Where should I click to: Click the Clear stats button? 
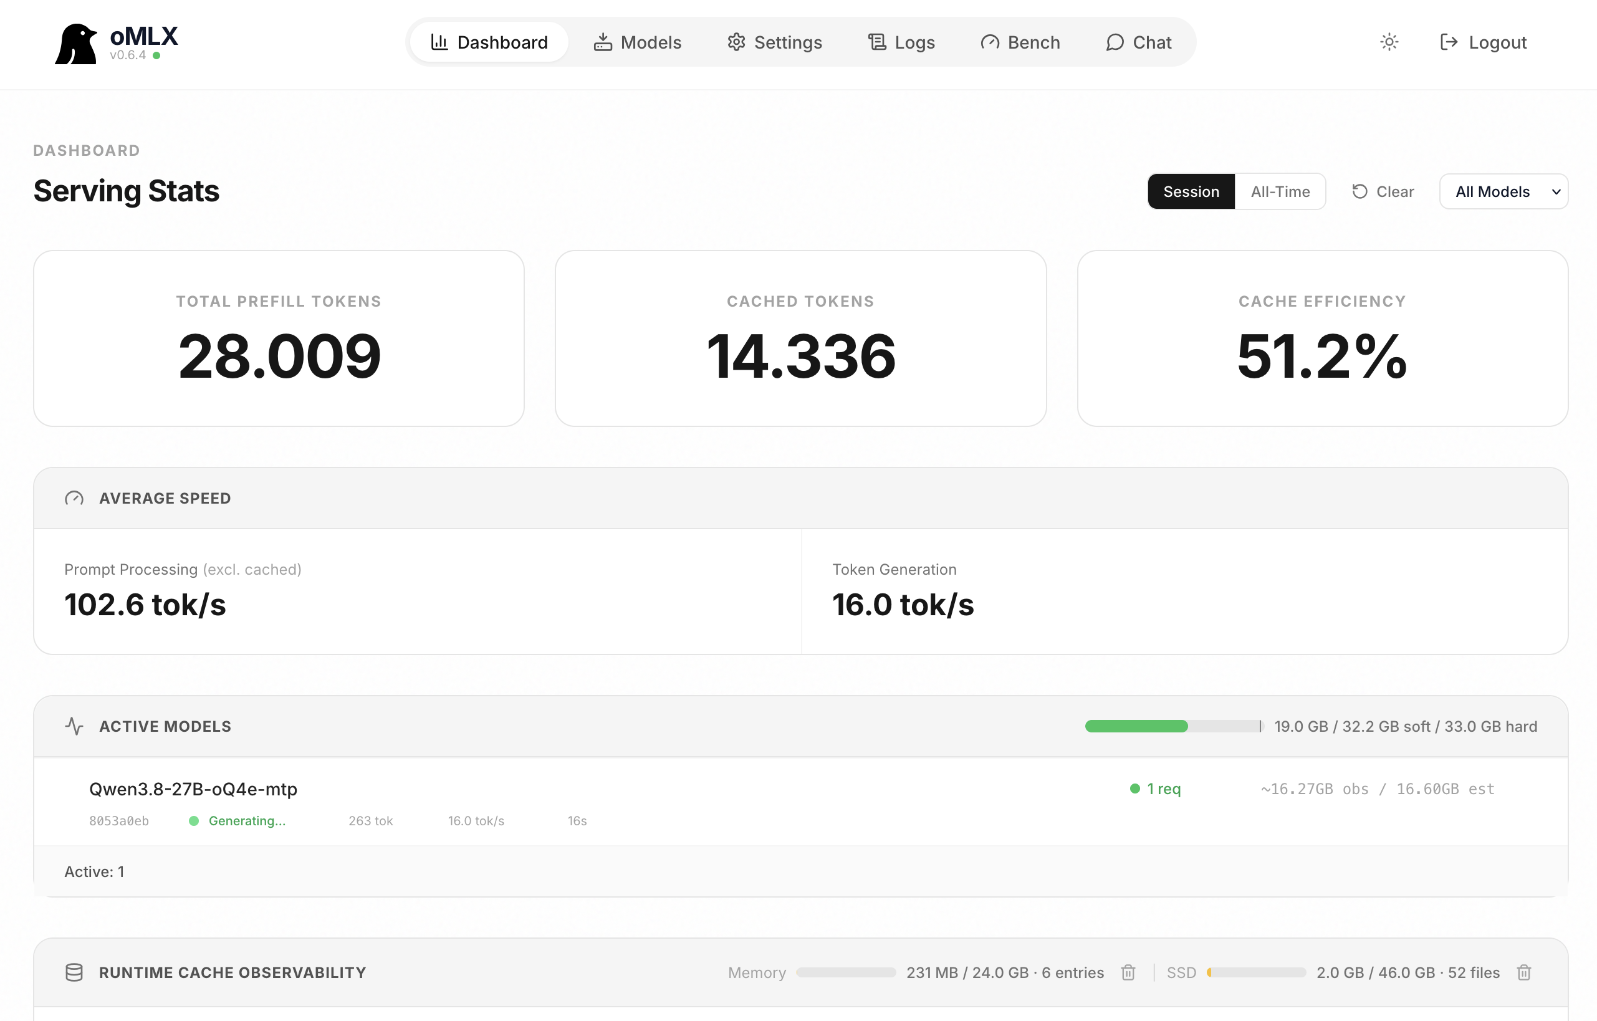(1383, 191)
